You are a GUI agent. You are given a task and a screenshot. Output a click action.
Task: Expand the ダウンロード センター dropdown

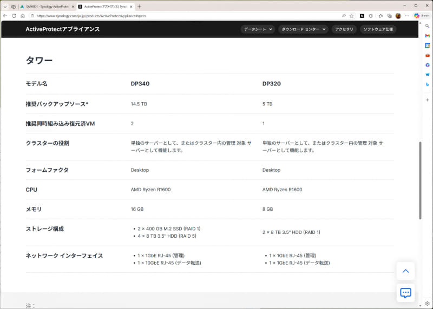tap(303, 29)
